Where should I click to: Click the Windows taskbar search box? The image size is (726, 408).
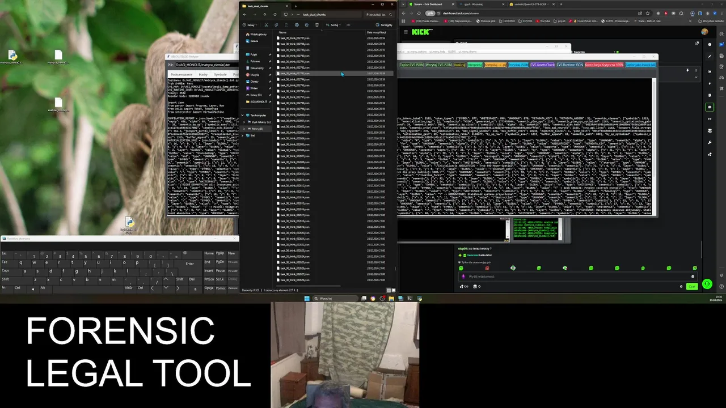pos(335,298)
